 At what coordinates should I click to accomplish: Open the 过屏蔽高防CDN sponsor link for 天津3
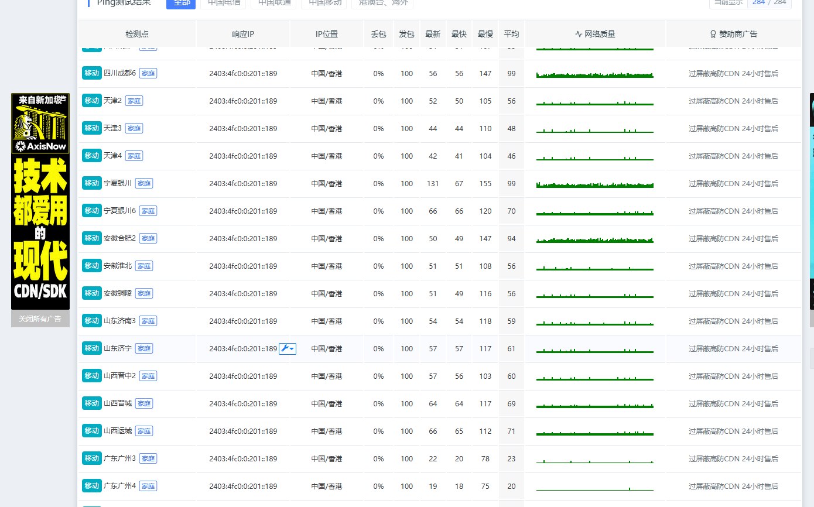[x=733, y=128]
